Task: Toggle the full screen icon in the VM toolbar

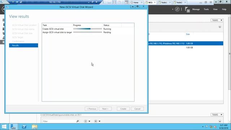Action: pyautogui.click(x=114, y=2)
